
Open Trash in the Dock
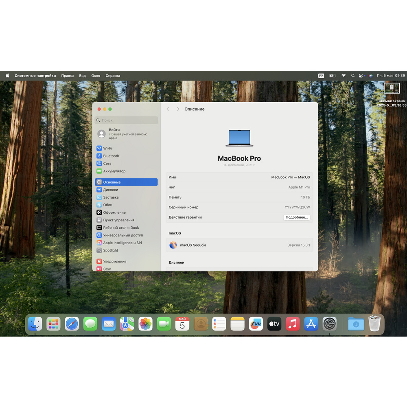(374, 324)
